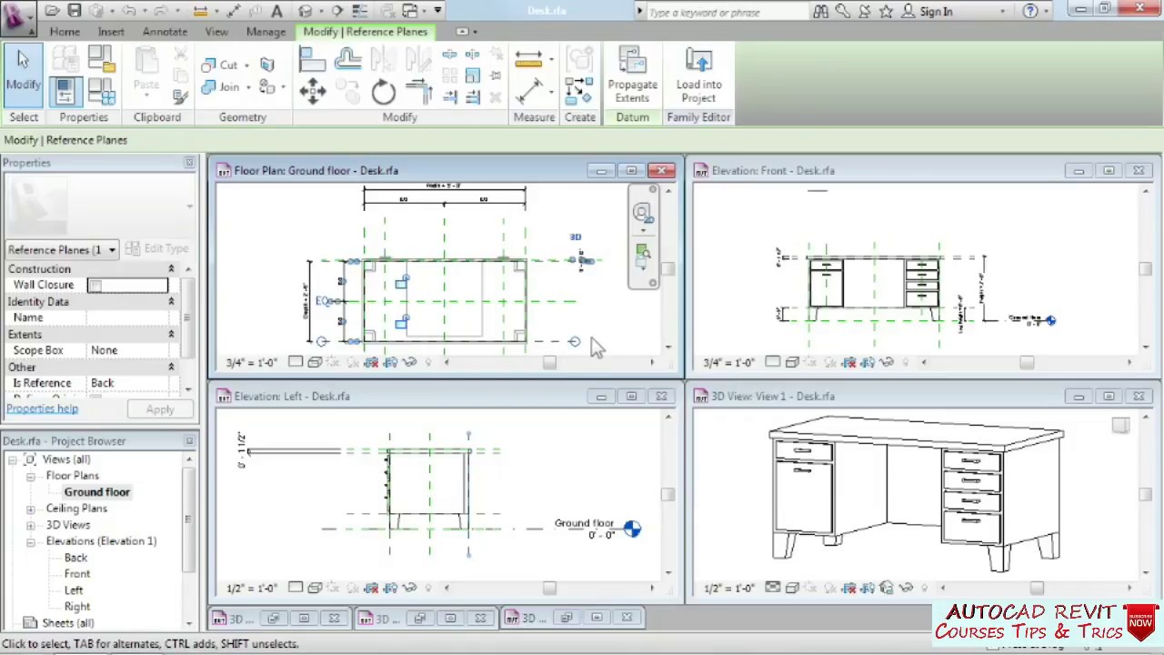Click the Join geometry tool

[x=219, y=87]
